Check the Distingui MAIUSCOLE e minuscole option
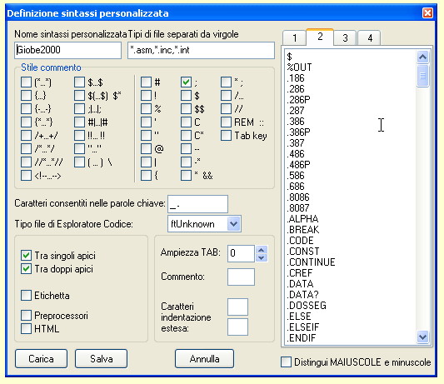The image size is (444, 384). 286,362
